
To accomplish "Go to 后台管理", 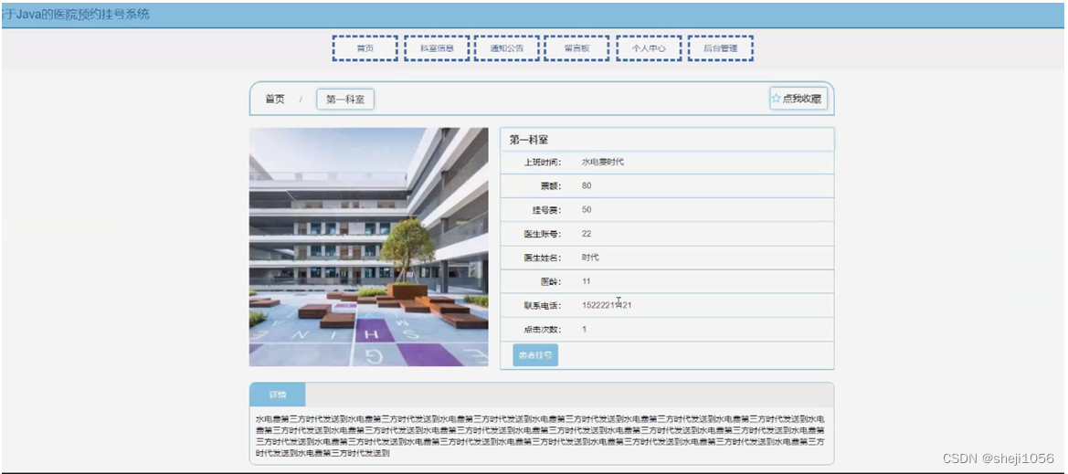I will pos(721,48).
